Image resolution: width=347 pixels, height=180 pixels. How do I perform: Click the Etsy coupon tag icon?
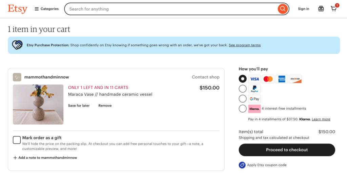pyautogui.click(x=242, y=165)
